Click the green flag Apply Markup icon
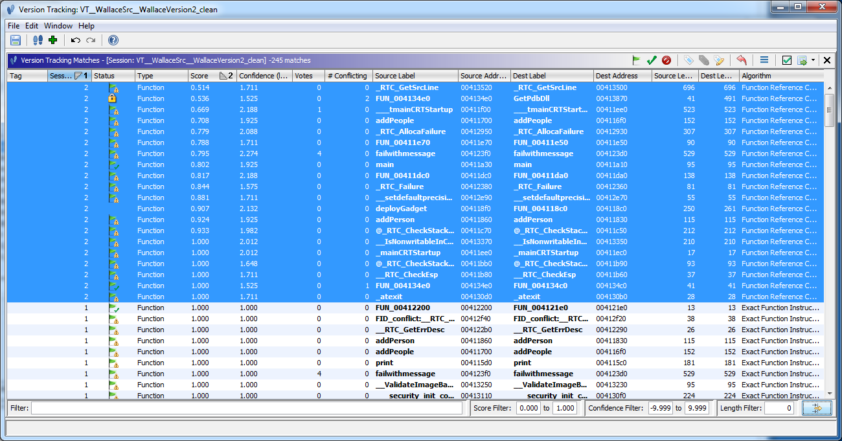 coord(636,60)
